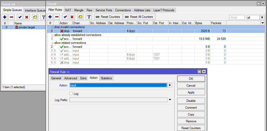Screen dimensions: 267x131
Task: Disable firewall rule with red X icon
Action: coord(72,17)
